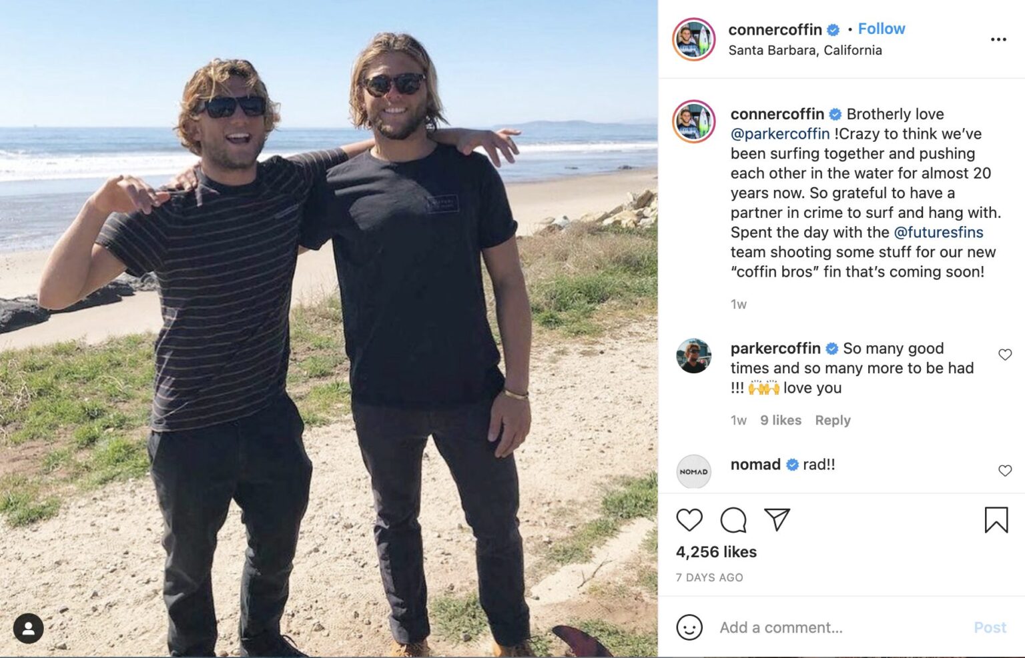Viewport: 1025px width, 658px height.
Task: View who gave 9 likes on parkercoffin's comment
Action: click(780, 420)
